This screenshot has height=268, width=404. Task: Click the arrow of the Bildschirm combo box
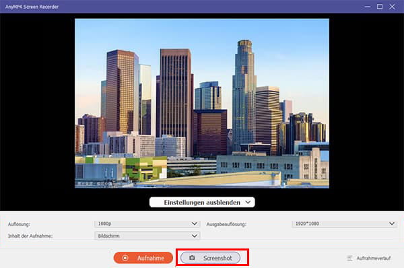point(195,236)
